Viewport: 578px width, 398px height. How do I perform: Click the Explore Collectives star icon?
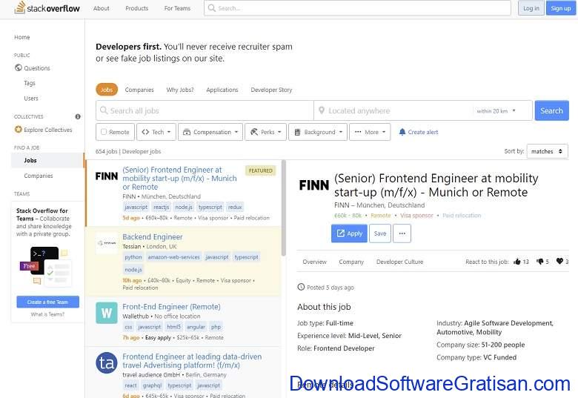click(18, 130)
